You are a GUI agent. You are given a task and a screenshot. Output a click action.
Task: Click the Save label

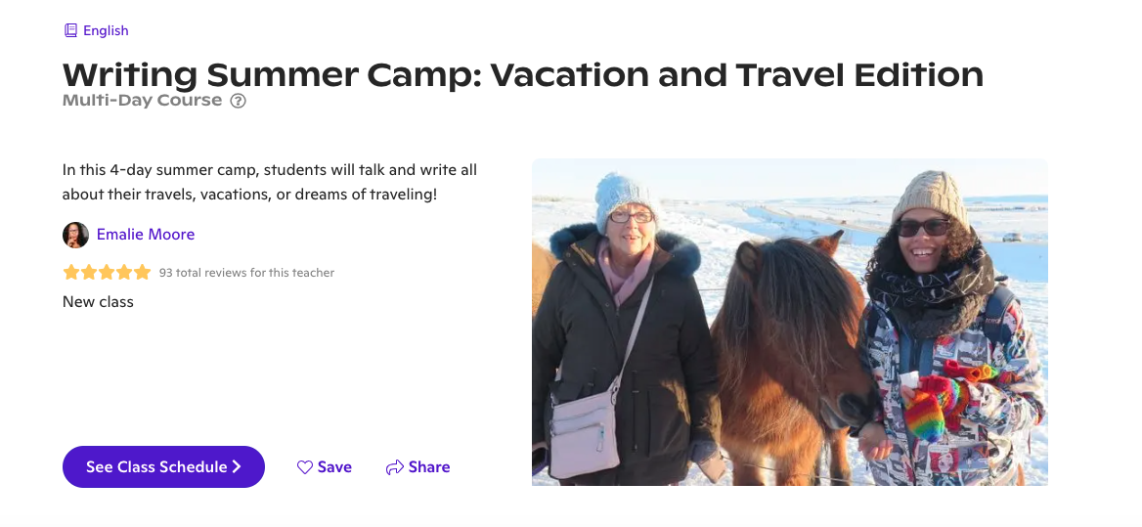[335, 467]
